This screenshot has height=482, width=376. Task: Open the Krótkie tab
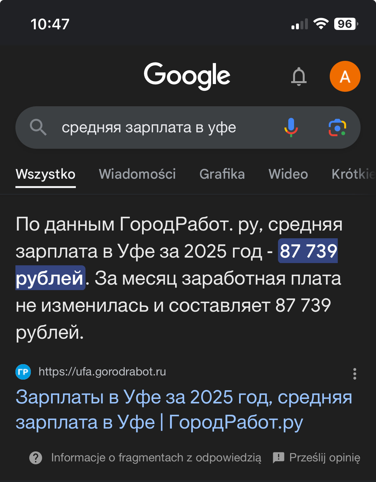(353, 174)
